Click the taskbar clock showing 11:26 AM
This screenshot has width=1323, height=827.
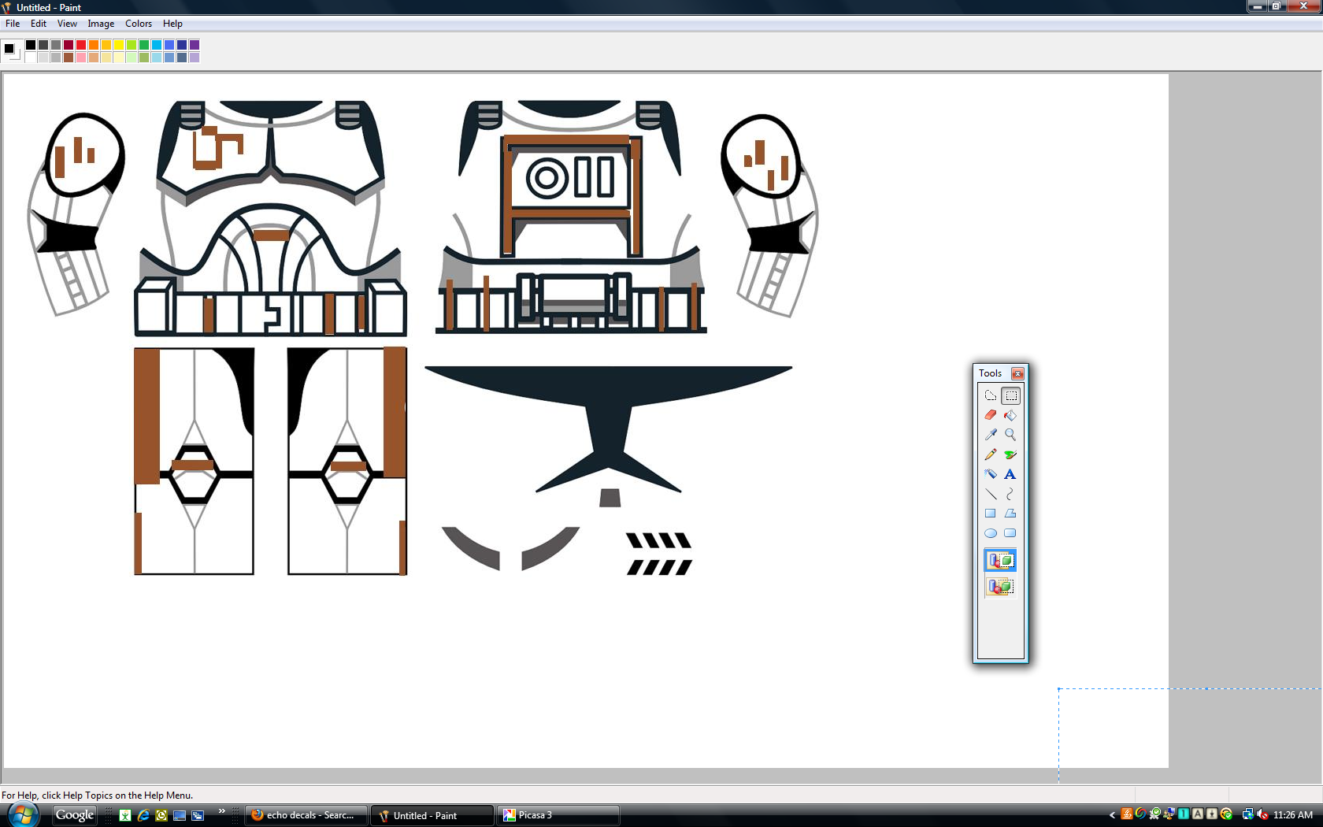pyautogui.click(x=1293, y=815)
